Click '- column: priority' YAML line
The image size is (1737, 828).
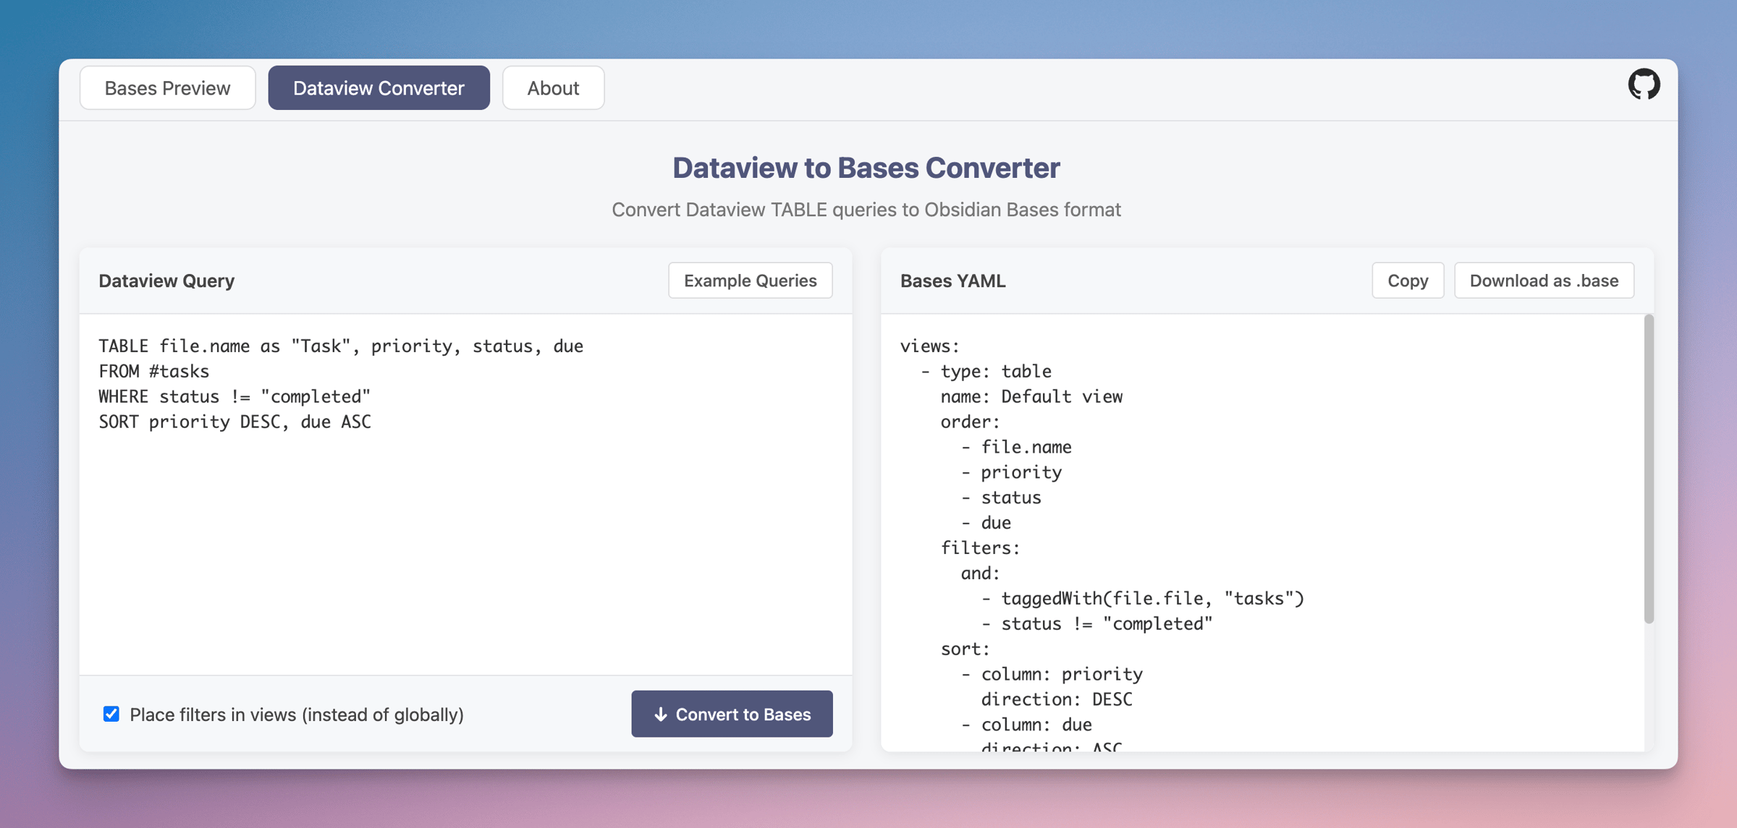[1052, 674]
